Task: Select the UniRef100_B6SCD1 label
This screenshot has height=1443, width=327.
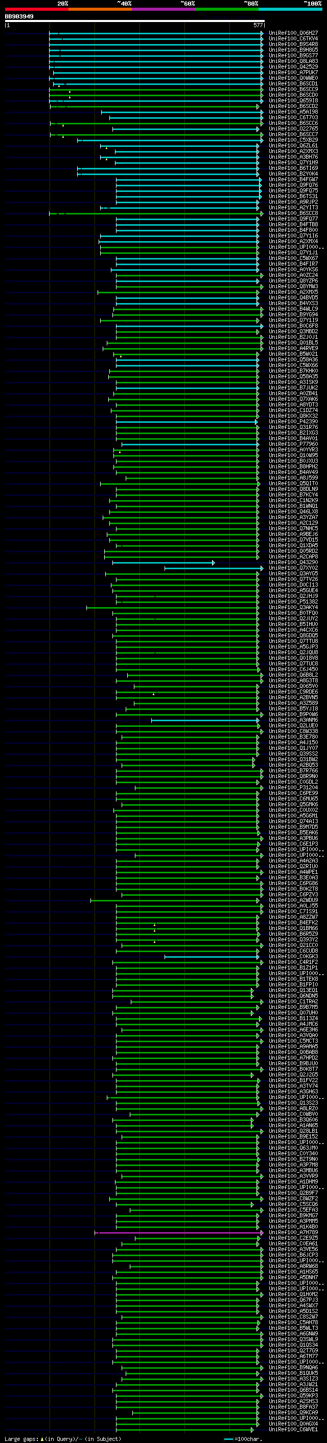Action: [x=293, y=83]
